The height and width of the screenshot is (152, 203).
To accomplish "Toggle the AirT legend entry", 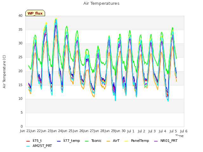I will (113, 141).
